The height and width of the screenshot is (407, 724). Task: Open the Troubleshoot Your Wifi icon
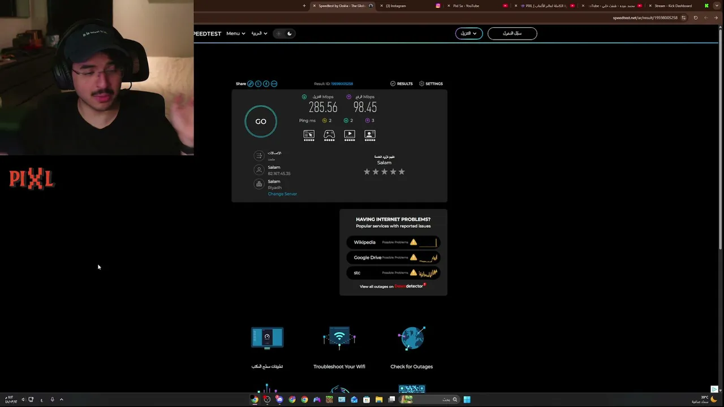pyautogui.click(x=339, y=338)
